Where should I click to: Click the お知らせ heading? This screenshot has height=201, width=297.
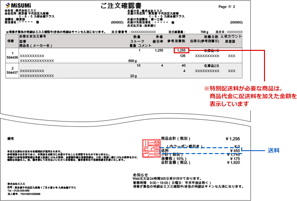click(140, 175)
